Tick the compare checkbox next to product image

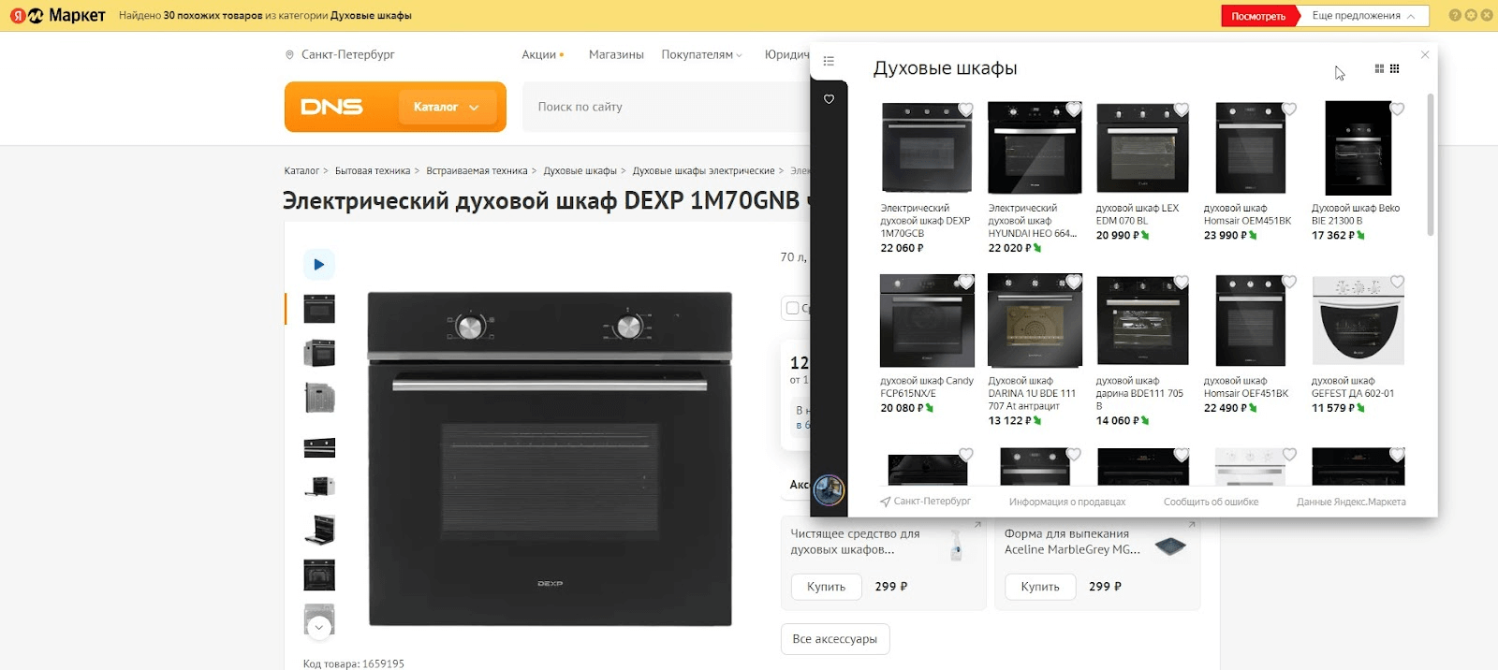793,308
